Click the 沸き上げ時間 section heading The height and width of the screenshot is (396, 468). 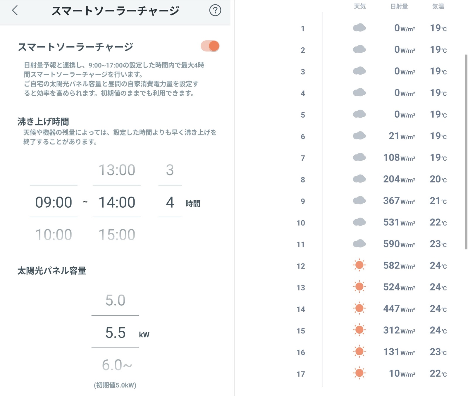(43, 121)
